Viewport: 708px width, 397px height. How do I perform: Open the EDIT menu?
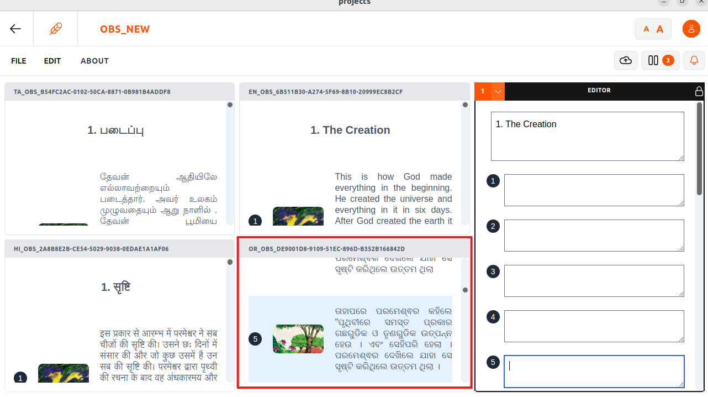(52, 61)
